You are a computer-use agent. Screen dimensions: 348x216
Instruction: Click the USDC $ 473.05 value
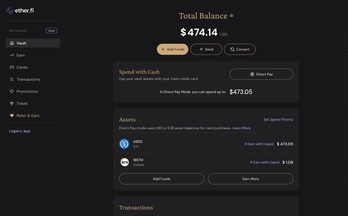coord(285,144)
